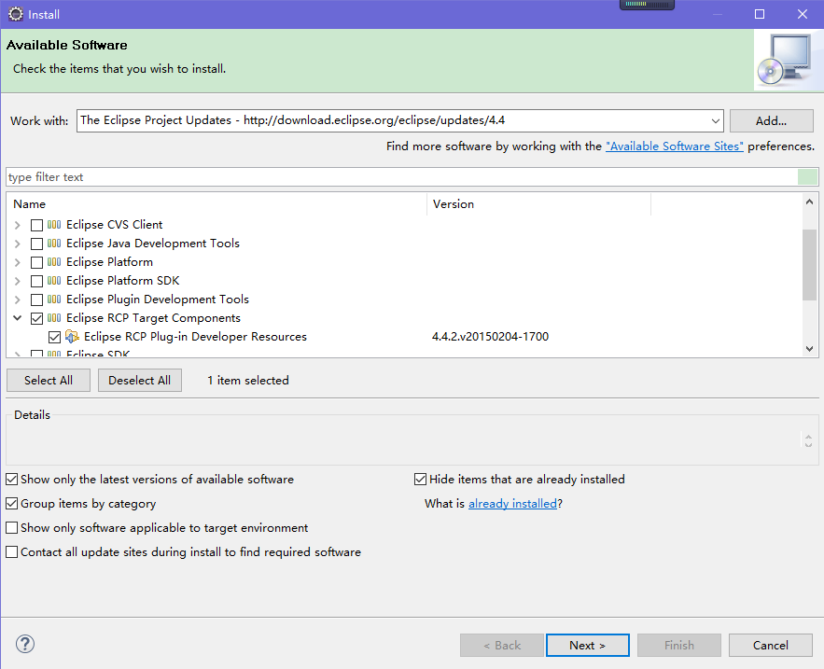The image size is (824, 669).
Task: Toggle Group items by category checkbox
Action: 11,504
